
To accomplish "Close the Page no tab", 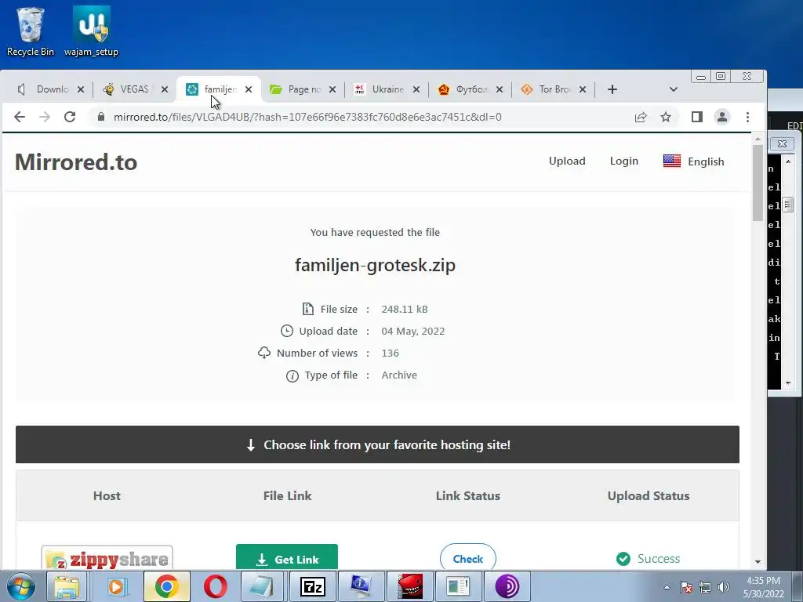I will point(332,89).
